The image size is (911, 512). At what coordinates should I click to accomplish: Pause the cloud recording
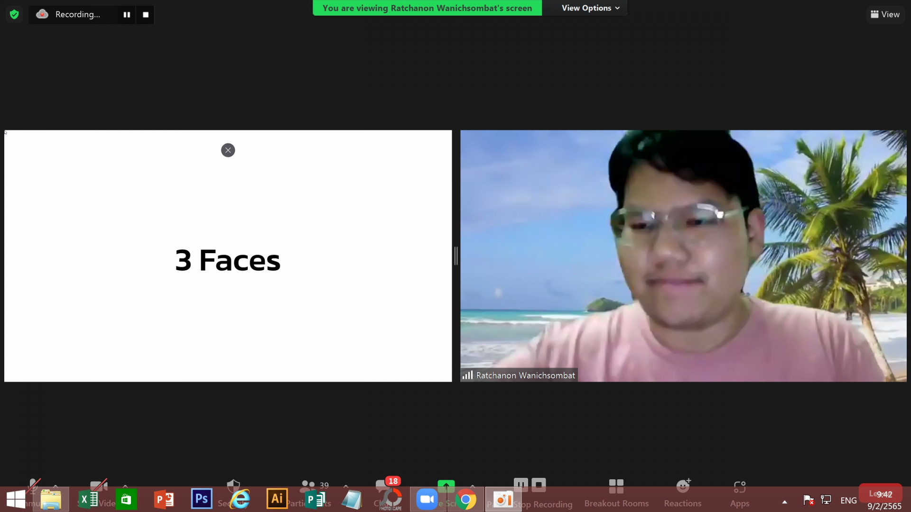tap(127, 15)
